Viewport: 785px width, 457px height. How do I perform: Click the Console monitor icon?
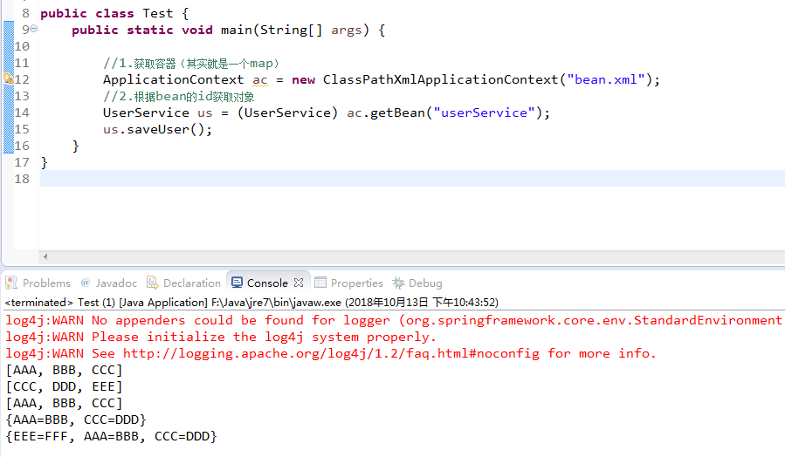click(237, 283)
